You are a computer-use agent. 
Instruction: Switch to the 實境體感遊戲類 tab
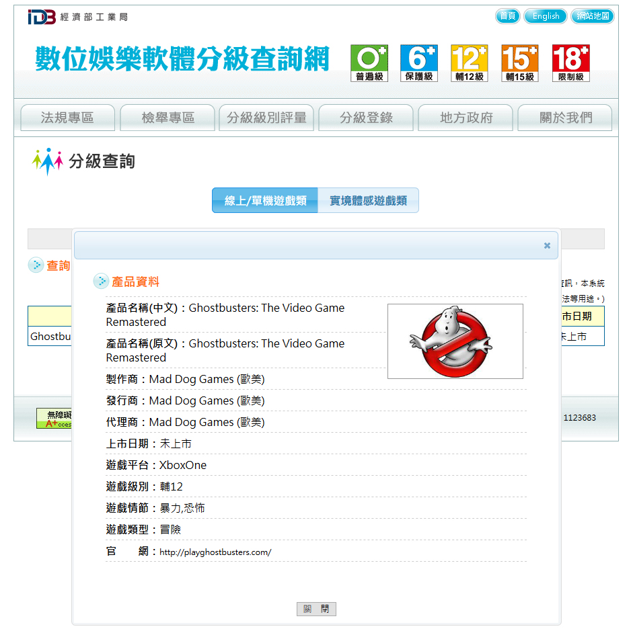pos(368,201)
